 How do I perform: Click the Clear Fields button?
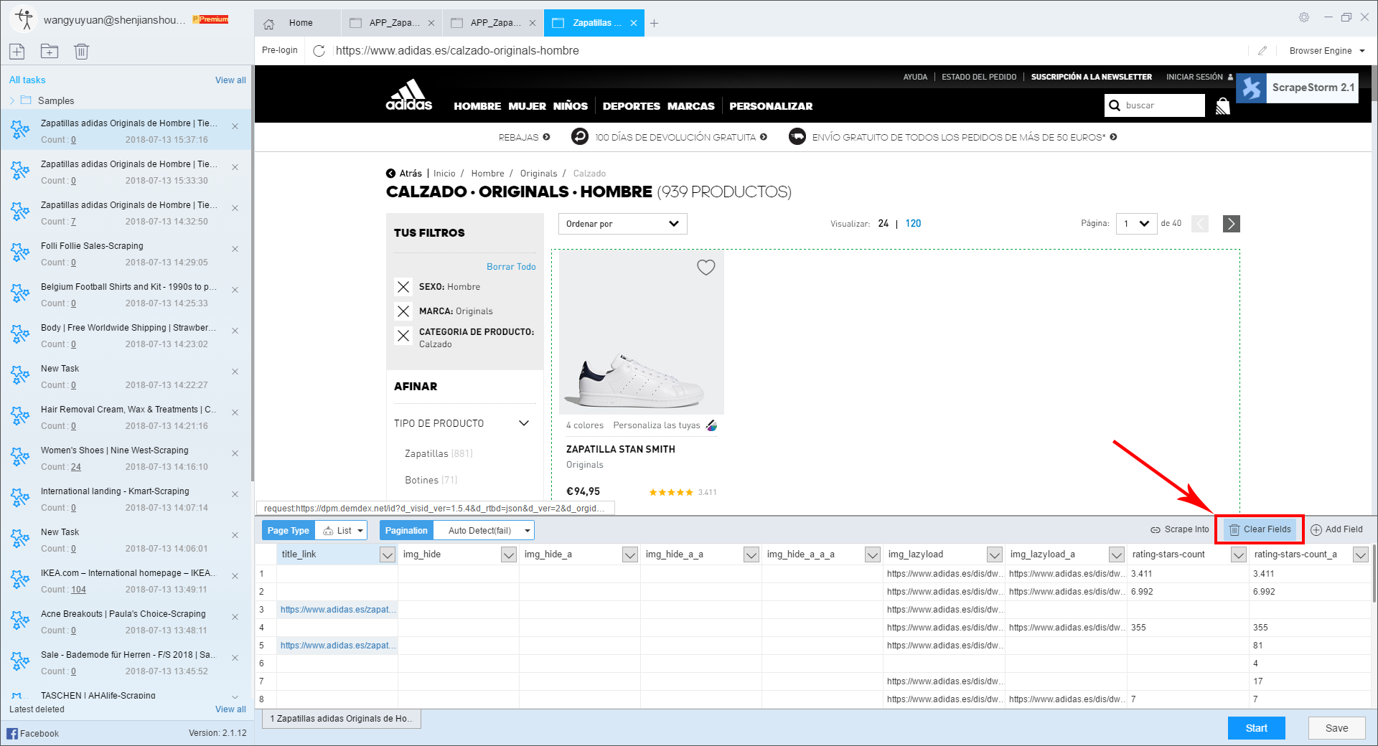[x=1260, y=529]
